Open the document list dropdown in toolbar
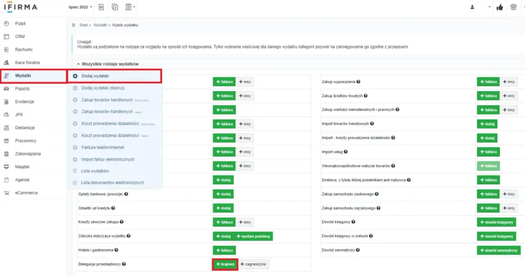 [130, 7]
